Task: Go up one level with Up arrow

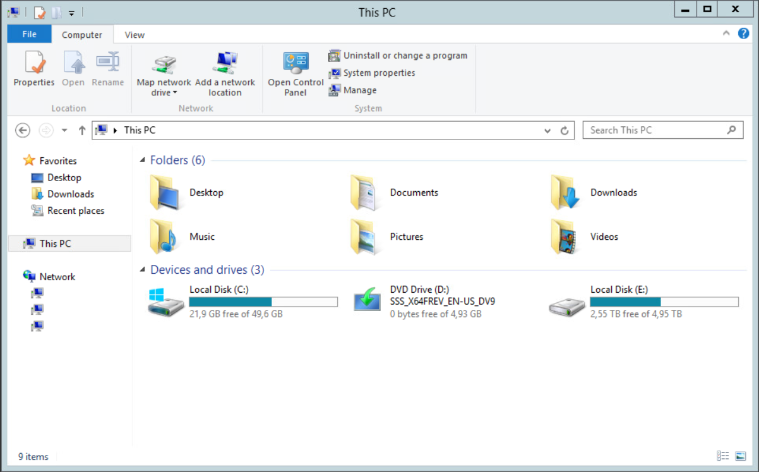Action: (81, 130)
